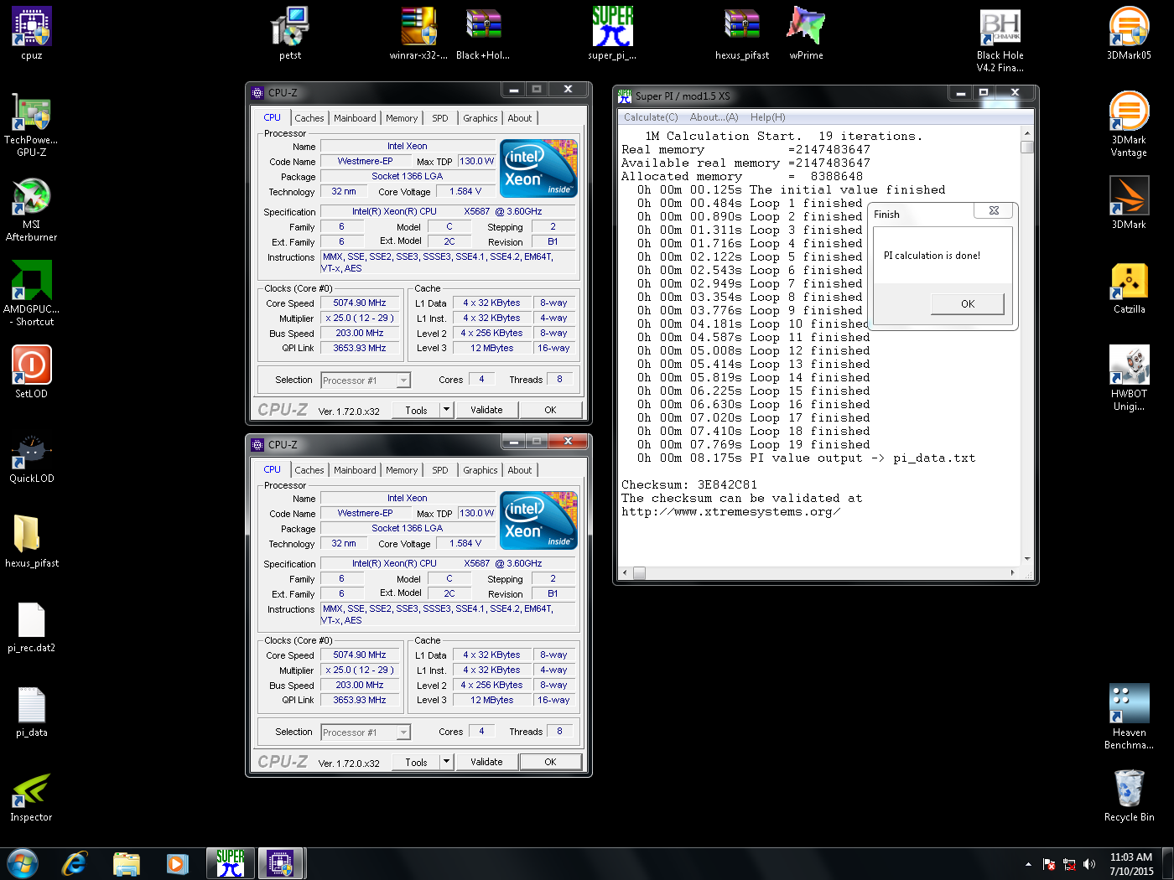Click the Show desktop strip on taskbar
Screen dimensions: 1174x880
point(1168,863)
